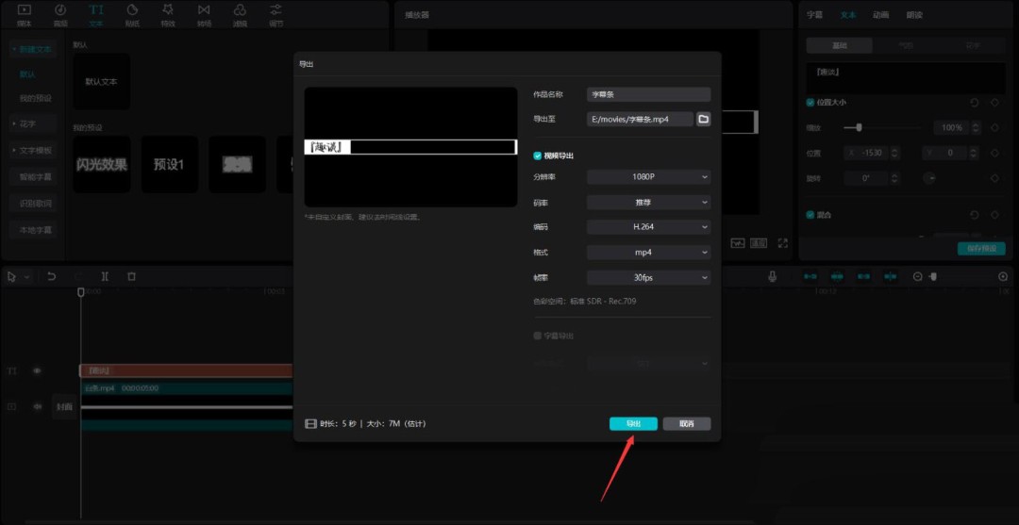Select the 媒体 (Media) tab at top left
1019x525 pixels.
[25, 13]
